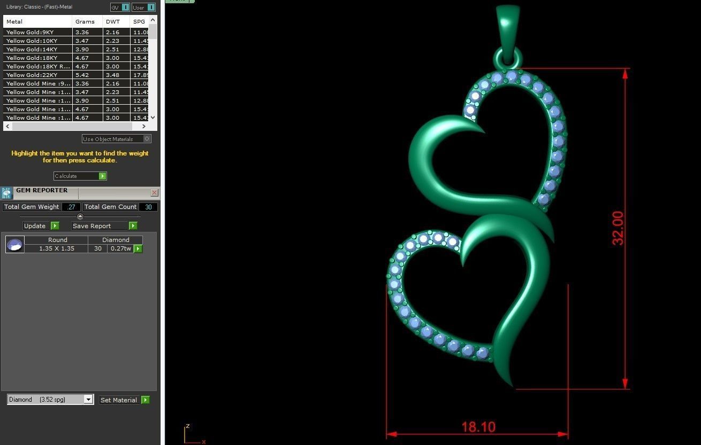Image resolution: width=701 pixels, height=445 pixels.
Task: Click the Total Gem Count value field
Action: (148, 207)
